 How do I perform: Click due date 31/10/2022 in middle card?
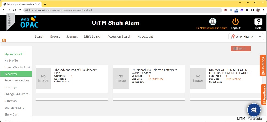[x=156, y=79]
